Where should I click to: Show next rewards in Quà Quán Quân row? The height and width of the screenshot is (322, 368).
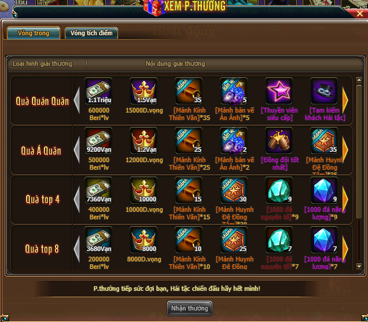point(345,100)
